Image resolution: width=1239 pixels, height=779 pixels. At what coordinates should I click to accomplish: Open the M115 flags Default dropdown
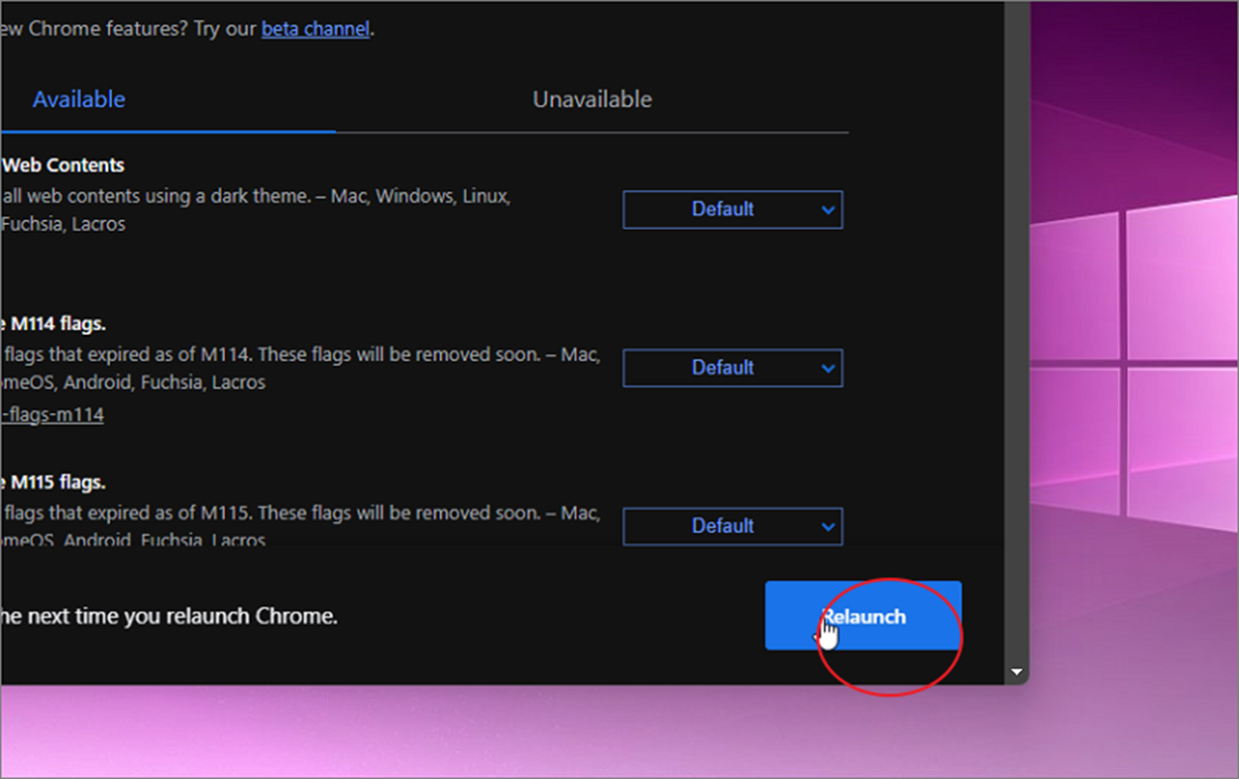click(x=732, y=526)
